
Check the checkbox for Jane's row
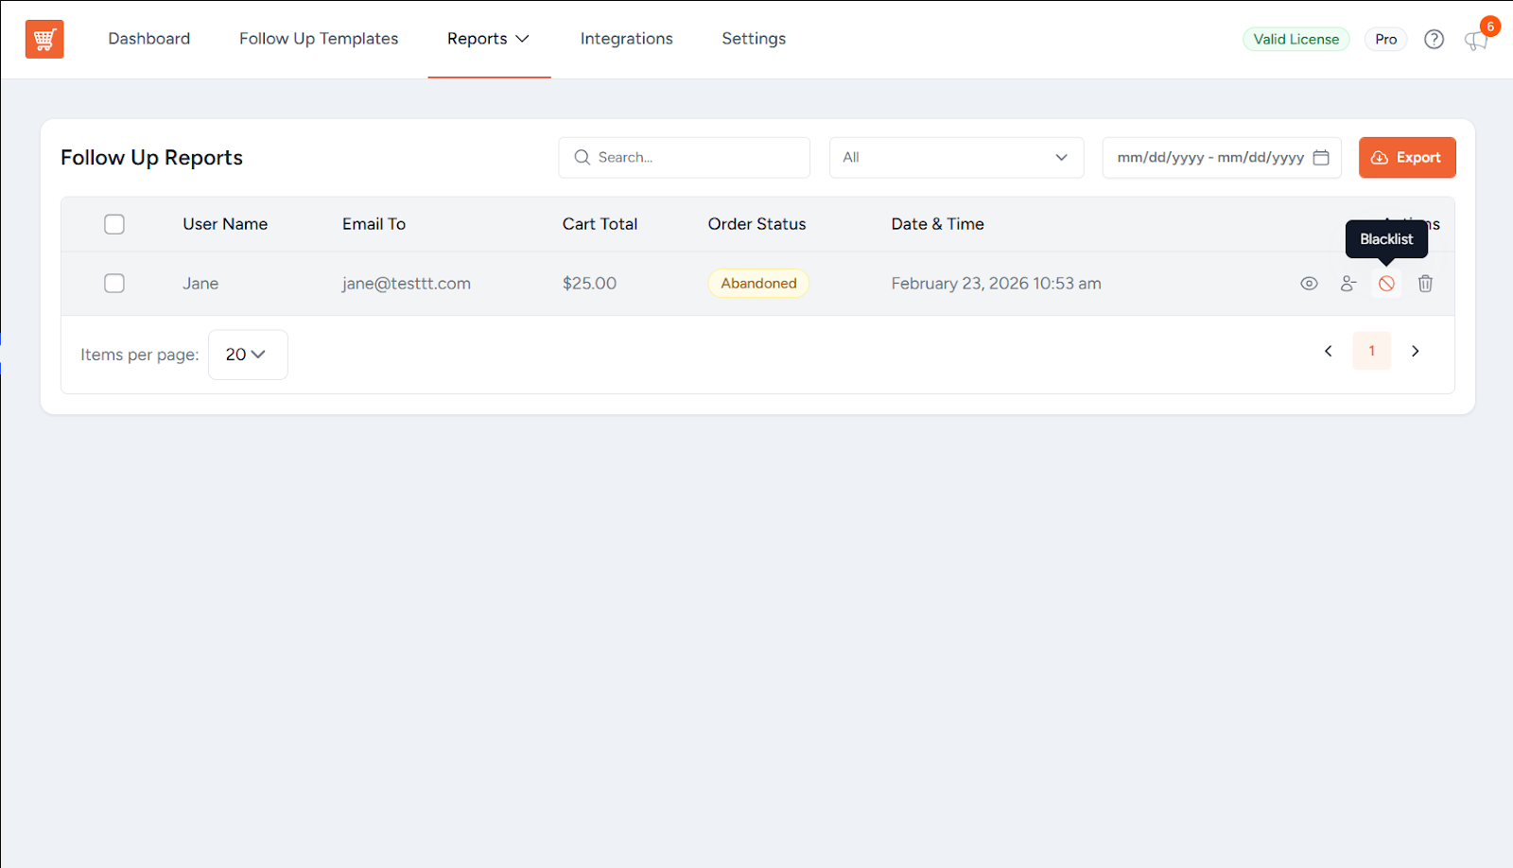(114, 284)
